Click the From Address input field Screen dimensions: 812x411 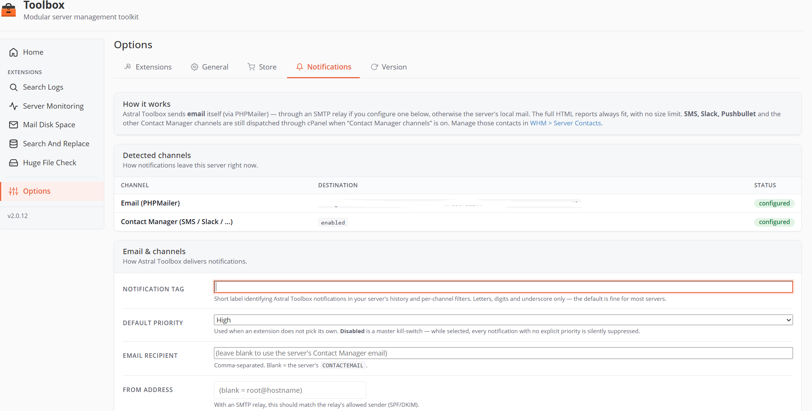290,390
